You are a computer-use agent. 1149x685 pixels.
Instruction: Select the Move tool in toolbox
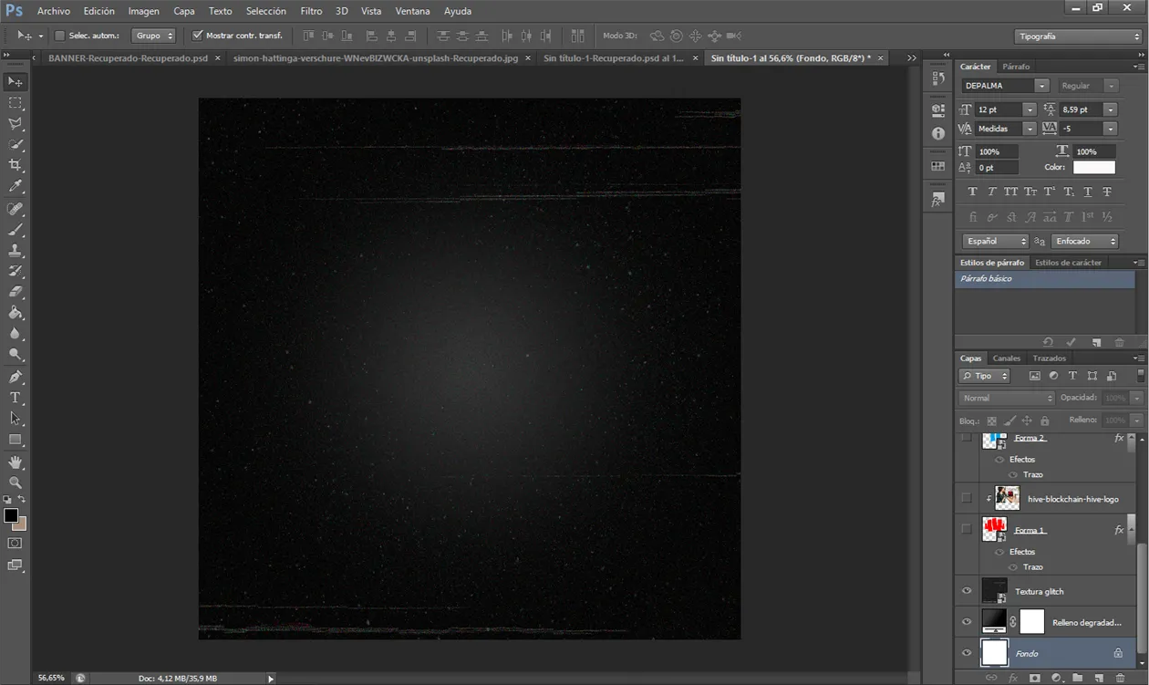tap(16, 82)
